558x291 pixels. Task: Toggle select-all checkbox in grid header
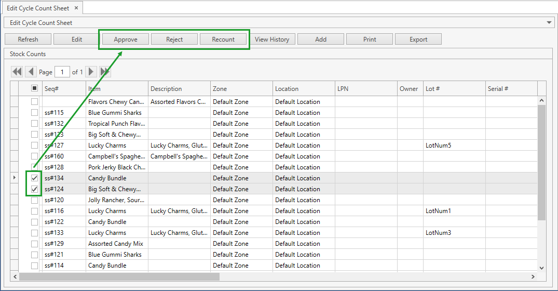tap(34, 88)
